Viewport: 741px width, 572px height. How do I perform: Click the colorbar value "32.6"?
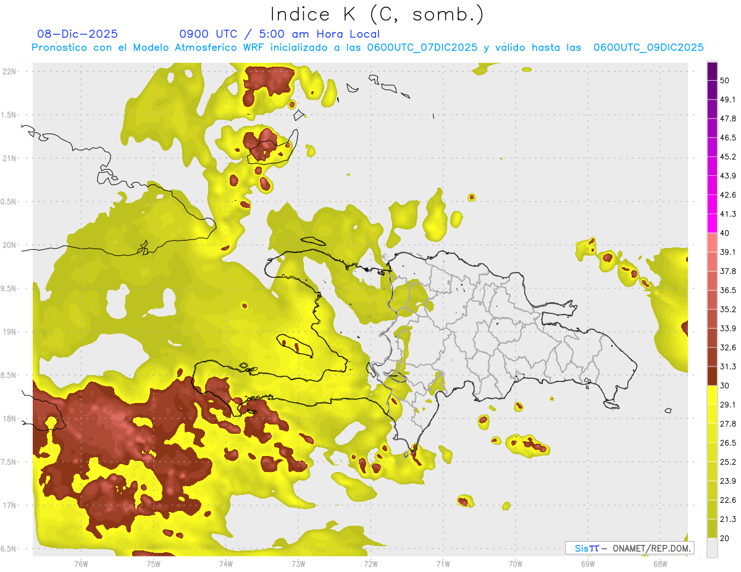[x=728, y=347]
